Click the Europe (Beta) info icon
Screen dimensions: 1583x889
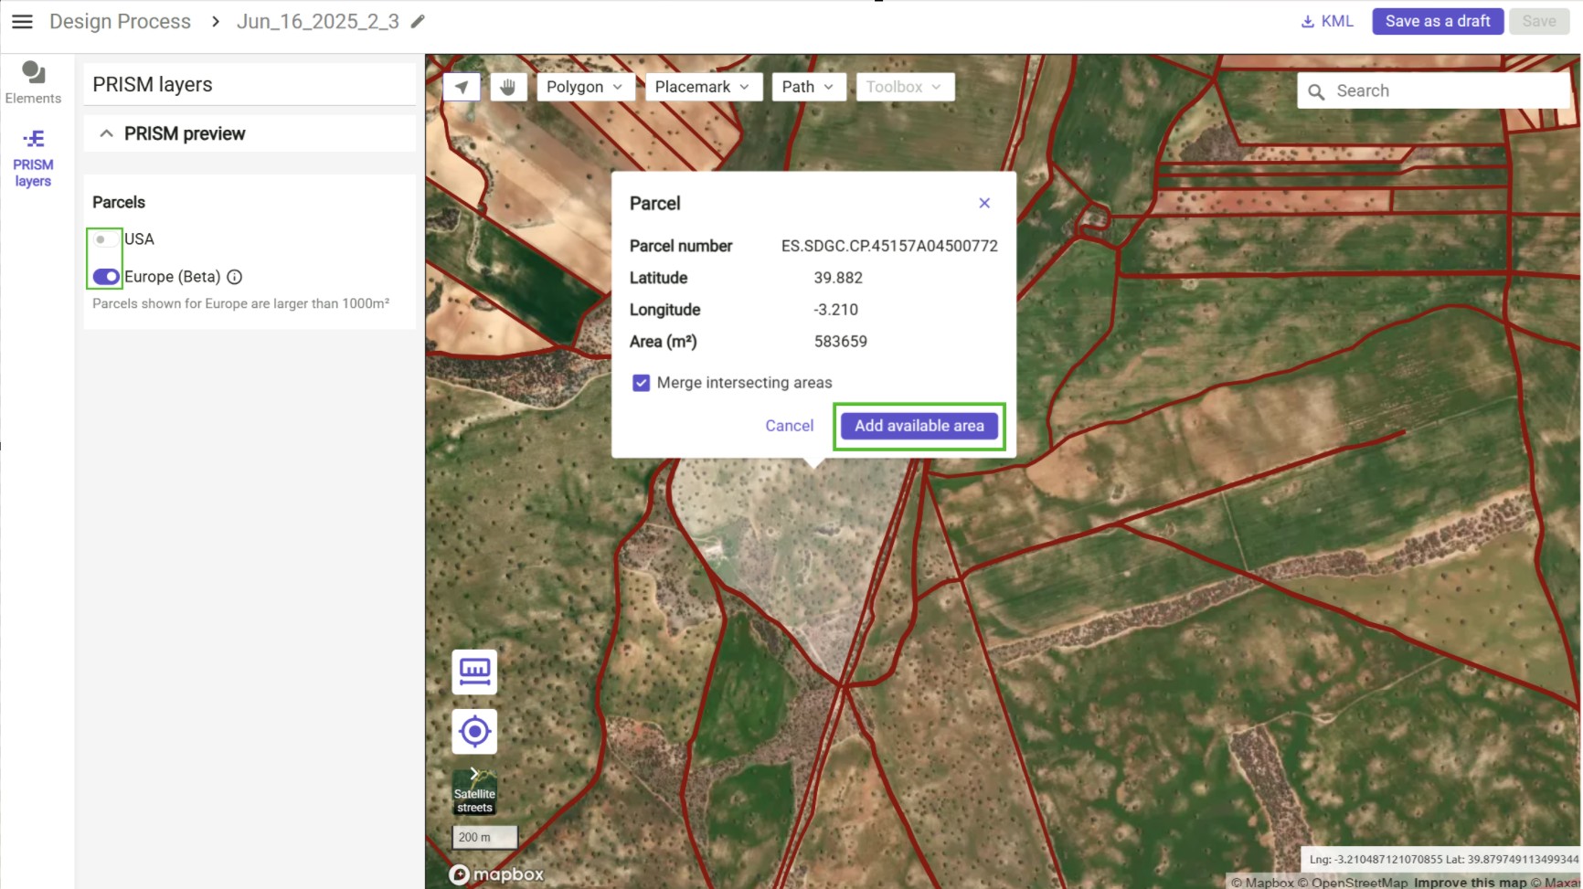(234, 277)
